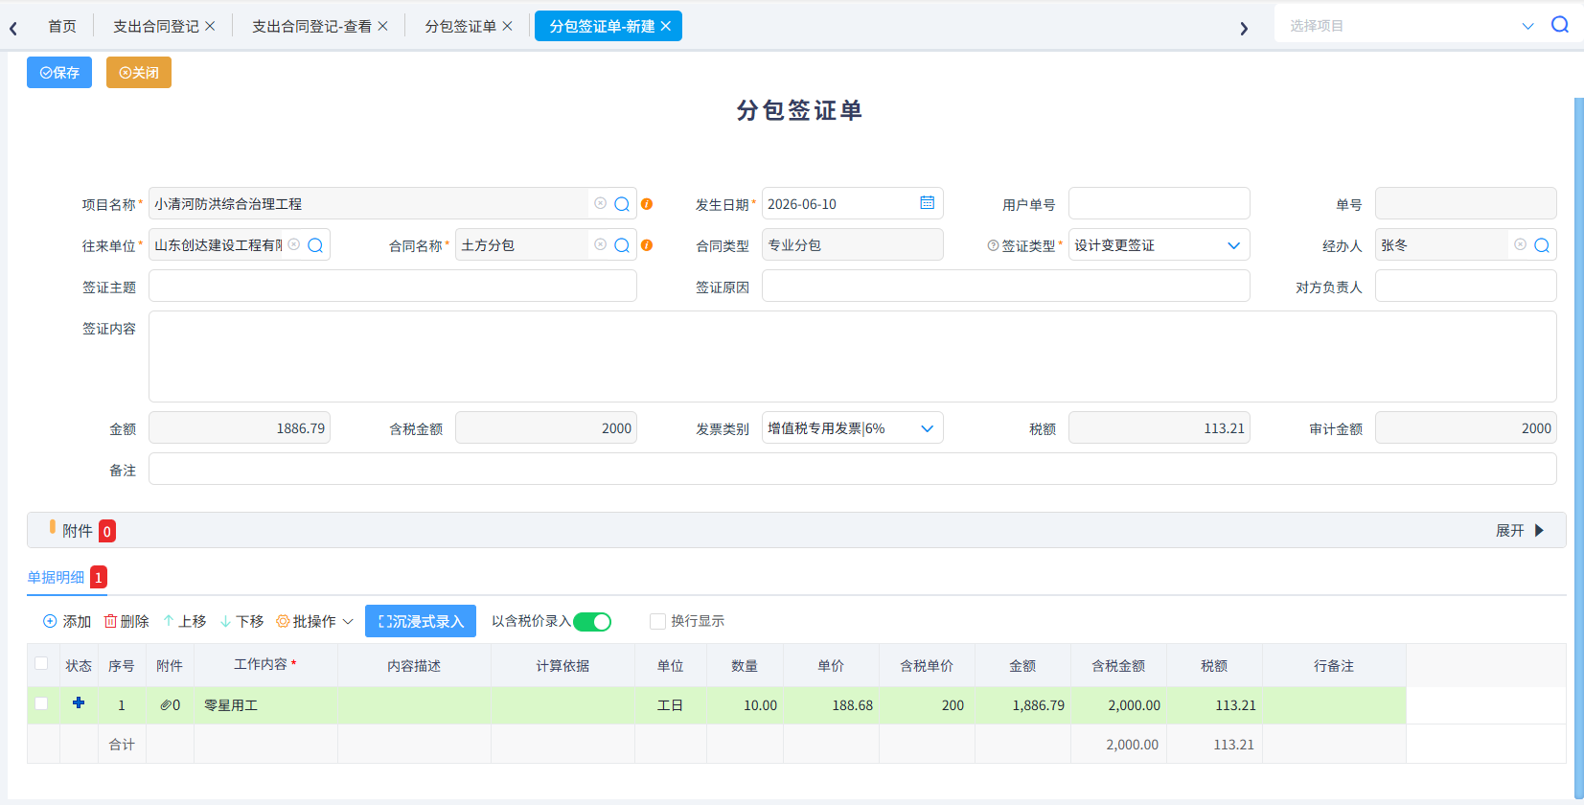Expand the 批操作 menu

(315, 621)
